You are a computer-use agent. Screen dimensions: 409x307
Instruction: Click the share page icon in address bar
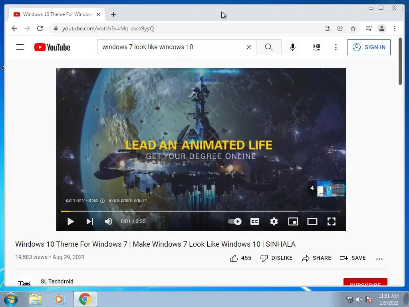click(340, 28)
